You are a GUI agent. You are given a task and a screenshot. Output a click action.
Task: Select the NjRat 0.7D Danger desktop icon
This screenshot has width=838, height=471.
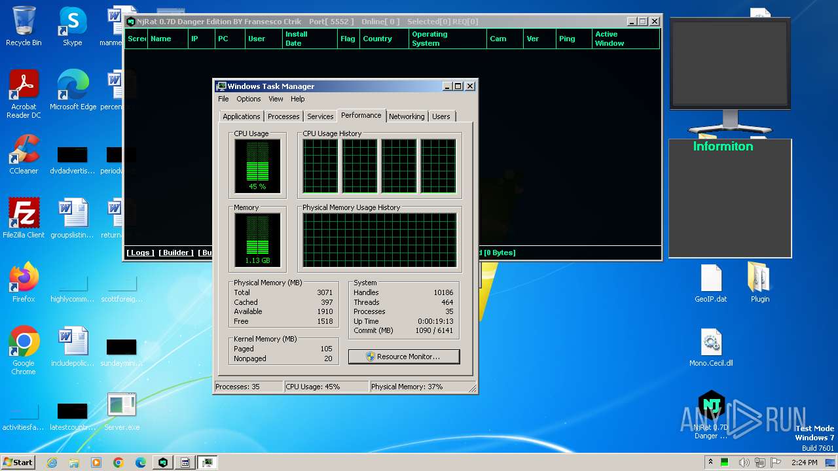[x=711, y=416]
